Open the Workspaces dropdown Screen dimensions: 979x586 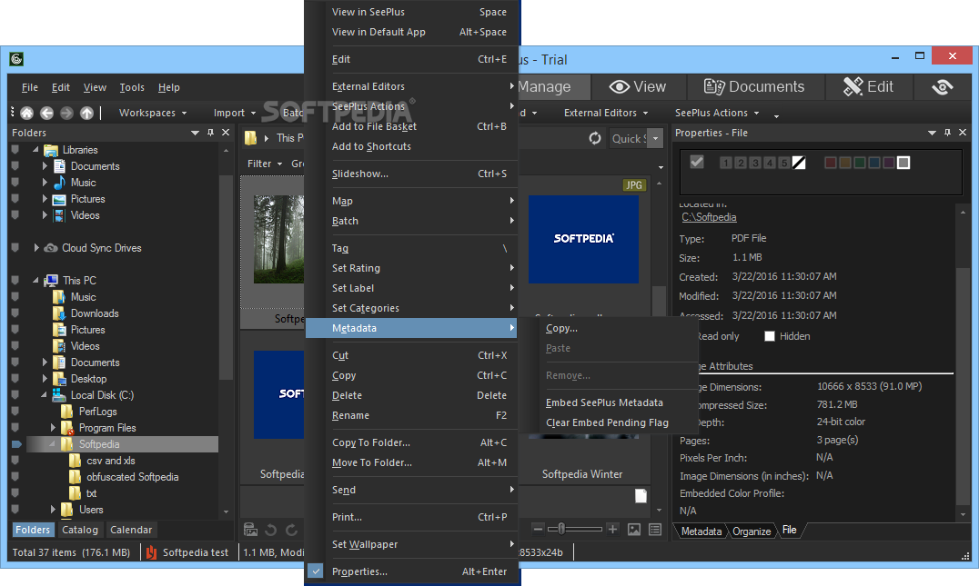[x=153, y=113]
